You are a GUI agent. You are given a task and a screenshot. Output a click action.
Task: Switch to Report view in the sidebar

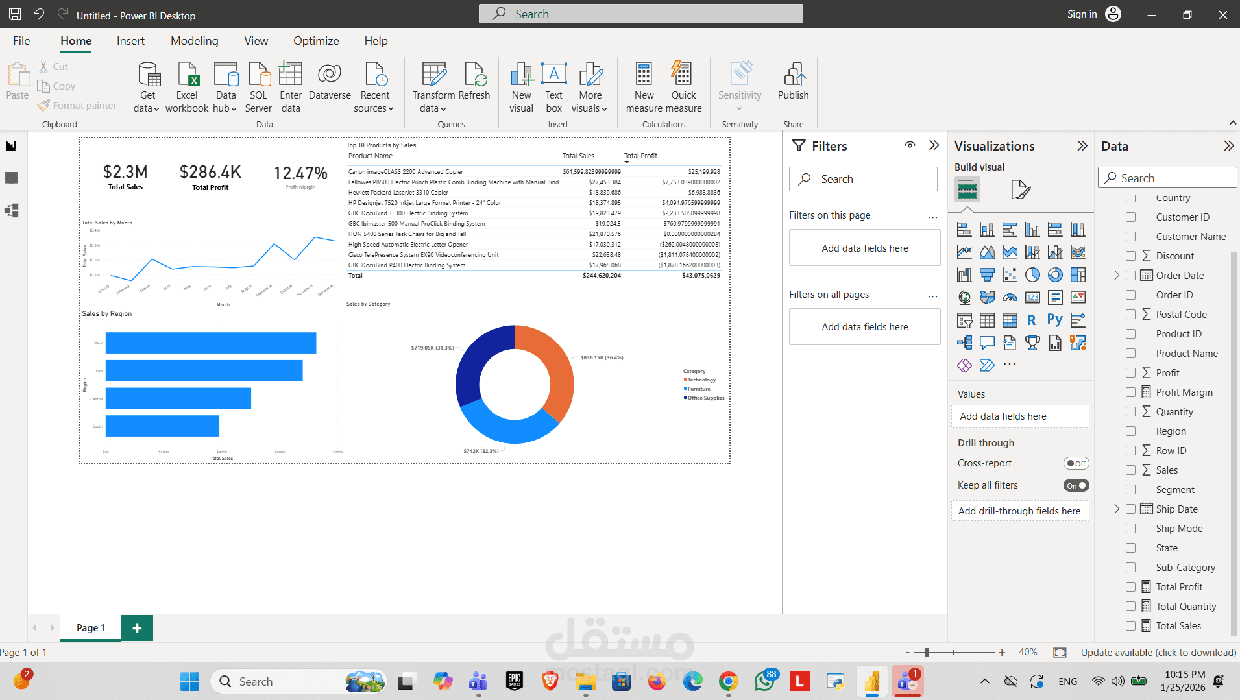pyautogui.click(x=12, y=146)
